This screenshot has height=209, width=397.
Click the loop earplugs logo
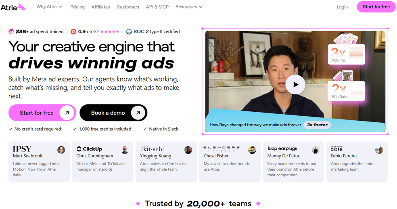(x=282, y=149)
